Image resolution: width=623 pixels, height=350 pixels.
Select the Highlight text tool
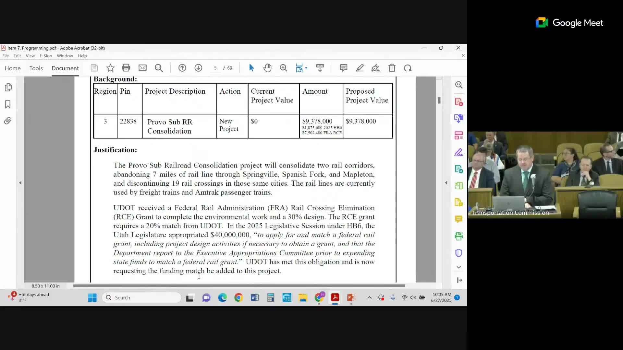point(360,68)
